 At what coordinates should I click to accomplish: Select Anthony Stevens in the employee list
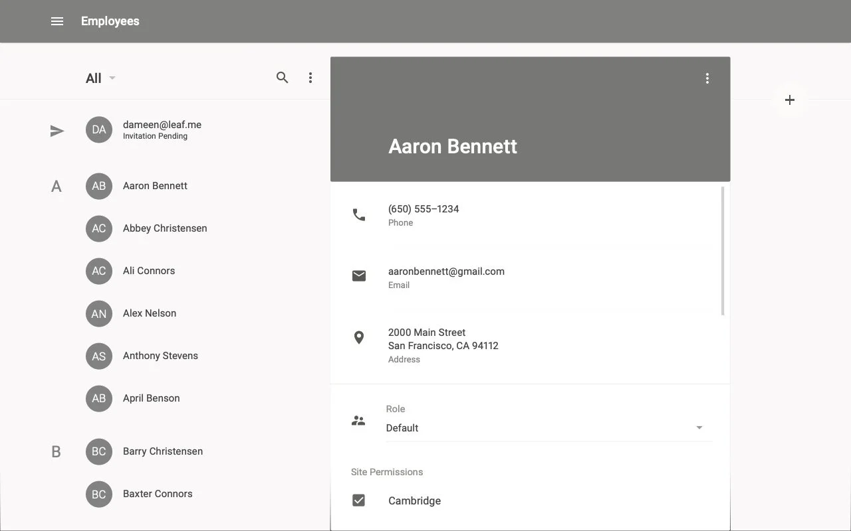[x=160, y=356]
